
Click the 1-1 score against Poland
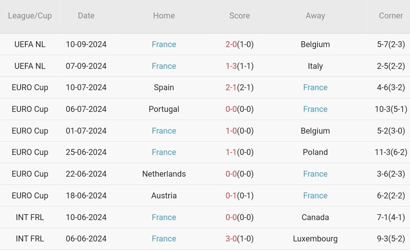(231, 152)
